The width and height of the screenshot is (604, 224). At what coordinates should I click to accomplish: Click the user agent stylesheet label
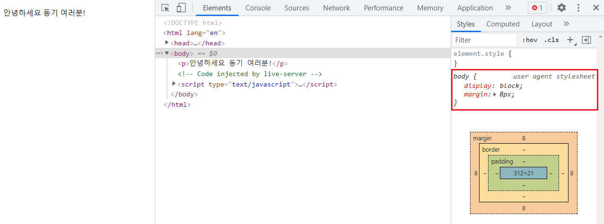point(554,76)
